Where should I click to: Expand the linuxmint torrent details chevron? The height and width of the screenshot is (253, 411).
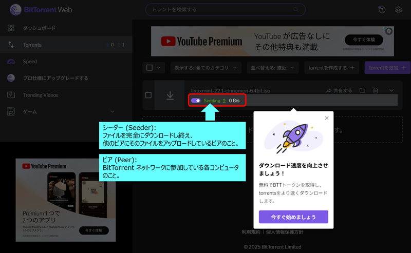click(x=391, y=90)
